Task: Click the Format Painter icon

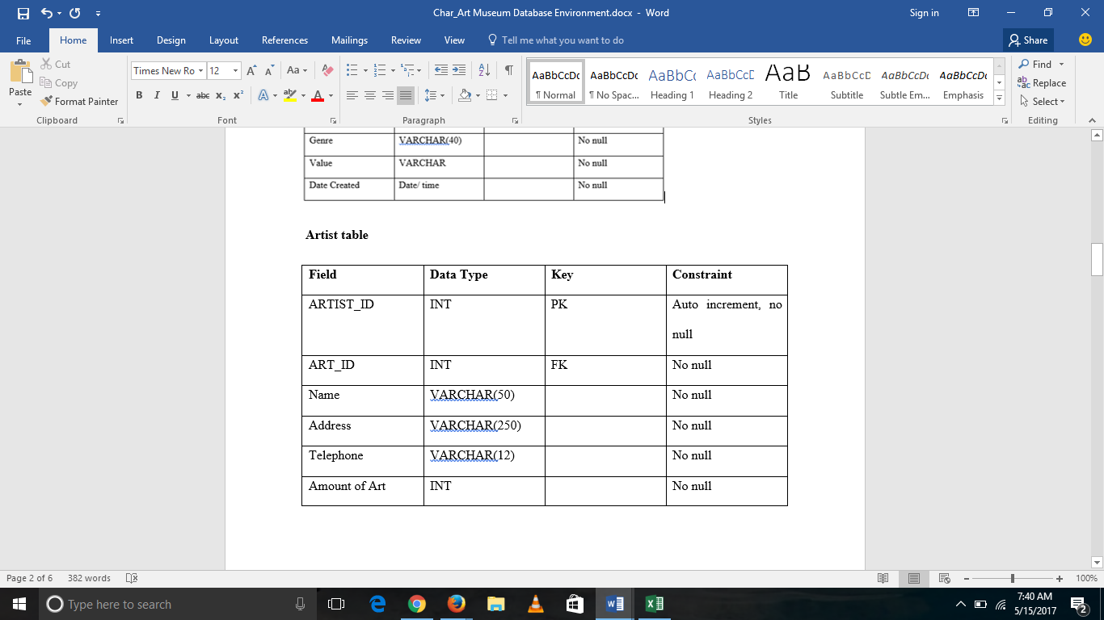Action: tap(46, 101)
